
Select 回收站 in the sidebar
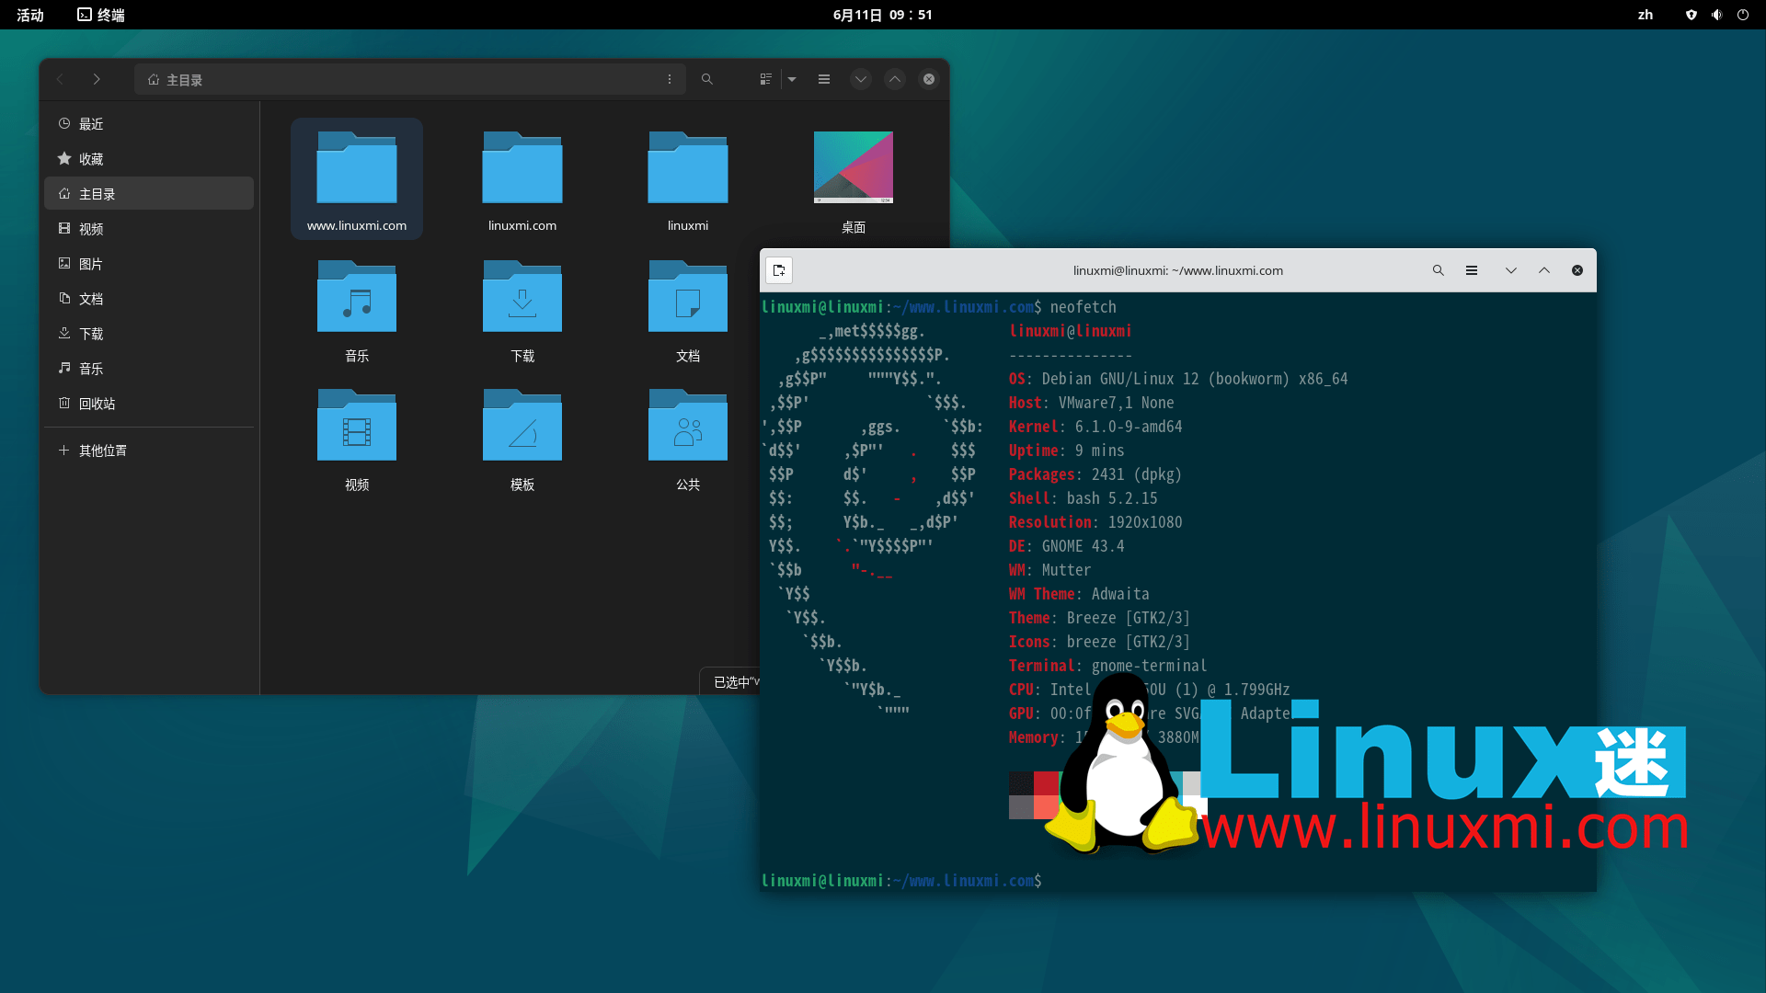(97, 404)
